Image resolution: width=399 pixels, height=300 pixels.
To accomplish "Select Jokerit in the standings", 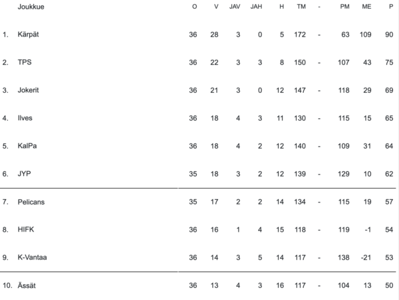I will click(29, 90).
